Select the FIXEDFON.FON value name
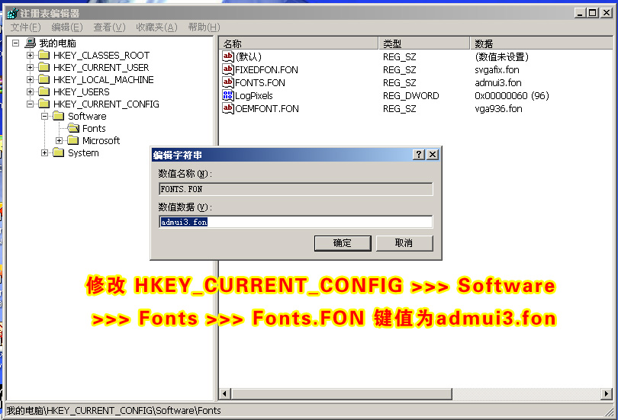 click(x=266, y=70)
